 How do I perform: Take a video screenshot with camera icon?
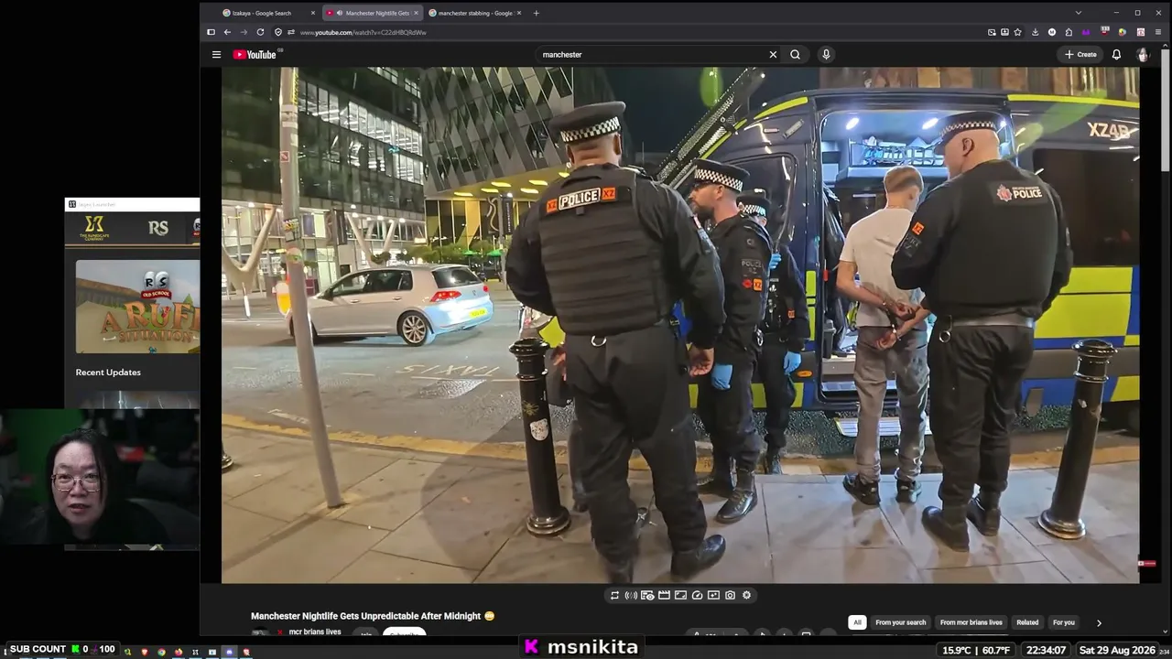(730, 595)
